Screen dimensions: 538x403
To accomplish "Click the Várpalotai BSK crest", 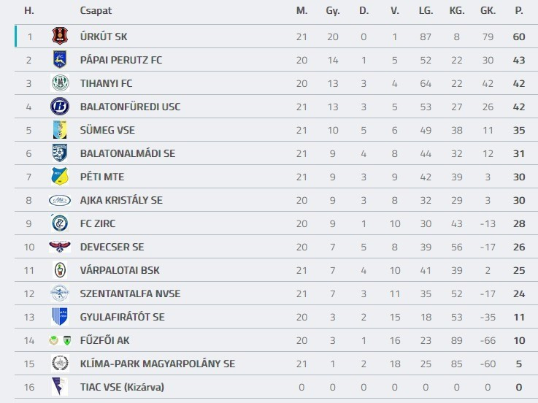I will point(59,270).
